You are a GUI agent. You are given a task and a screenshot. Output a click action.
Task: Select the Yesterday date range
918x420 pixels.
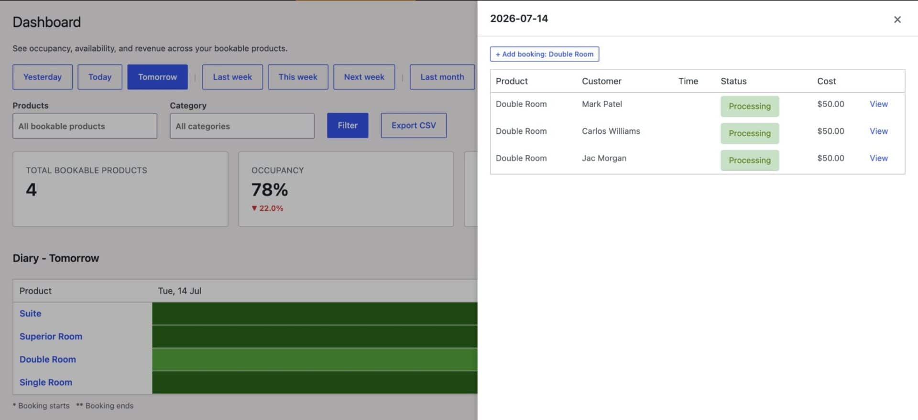click(43, 77)
